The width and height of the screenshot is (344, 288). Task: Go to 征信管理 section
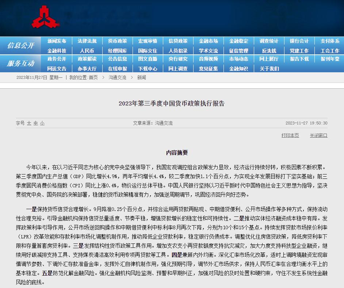(x=238, y=51)
